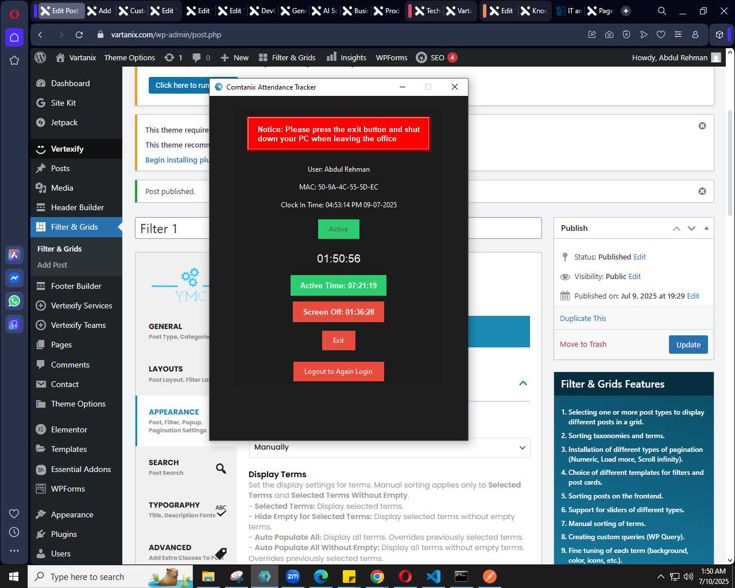Click the Windows Start button

[x=14, y=577]
